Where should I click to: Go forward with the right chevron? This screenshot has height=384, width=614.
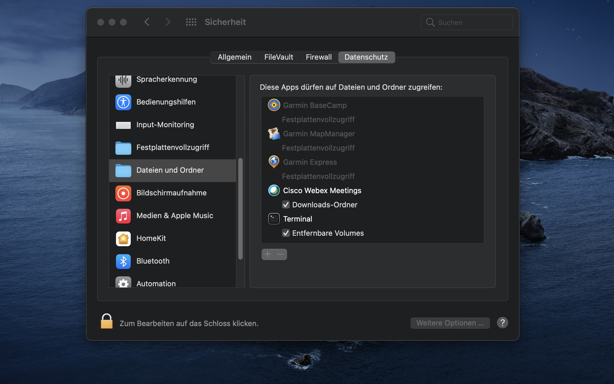[168, 22]
